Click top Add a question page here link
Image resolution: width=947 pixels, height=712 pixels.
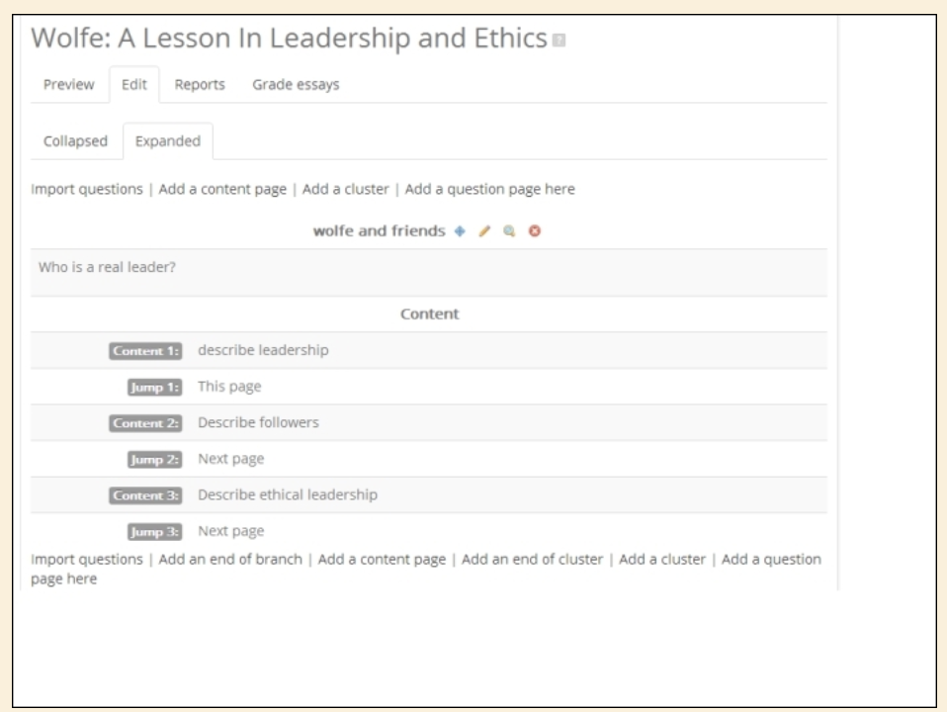pyautogui.click(x=489, y=188)
